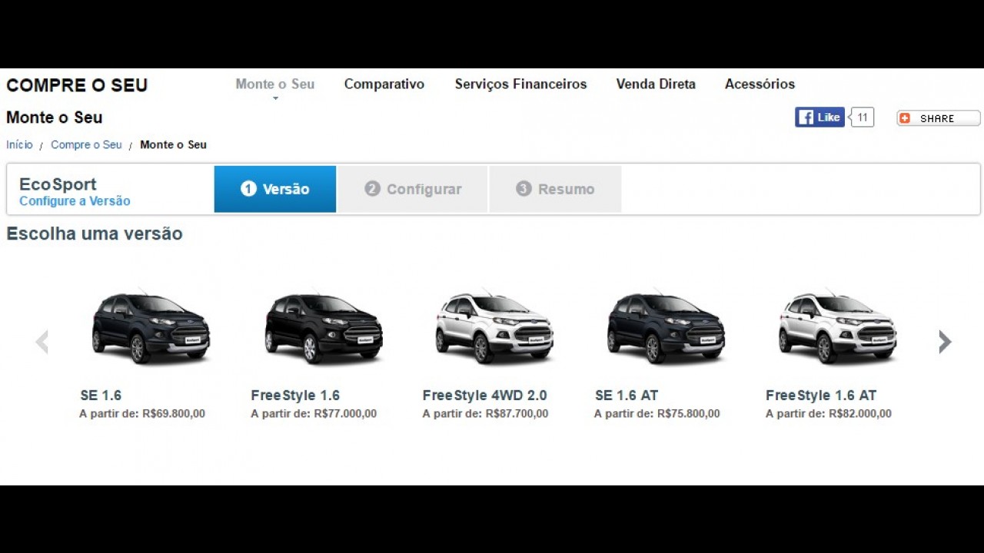Image resolution: width=984 pixels, height=553 pixels.
Task: Select the SE 1.6 AT car image
Action: (x=666, y=326)
